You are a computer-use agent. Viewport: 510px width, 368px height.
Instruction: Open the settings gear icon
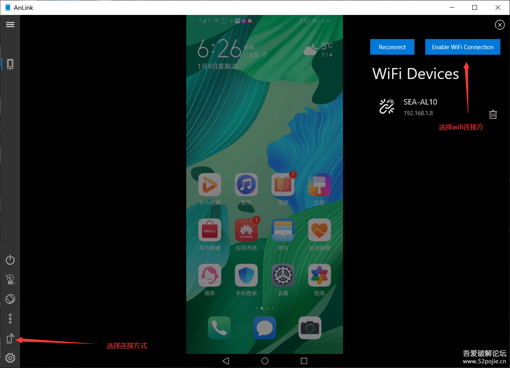click(10, 358)
